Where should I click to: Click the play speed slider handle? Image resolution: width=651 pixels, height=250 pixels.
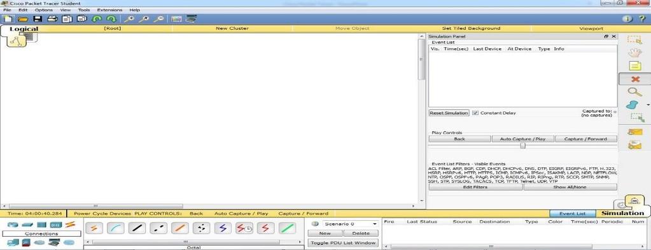pyautogui.click(x=522, y=145)
